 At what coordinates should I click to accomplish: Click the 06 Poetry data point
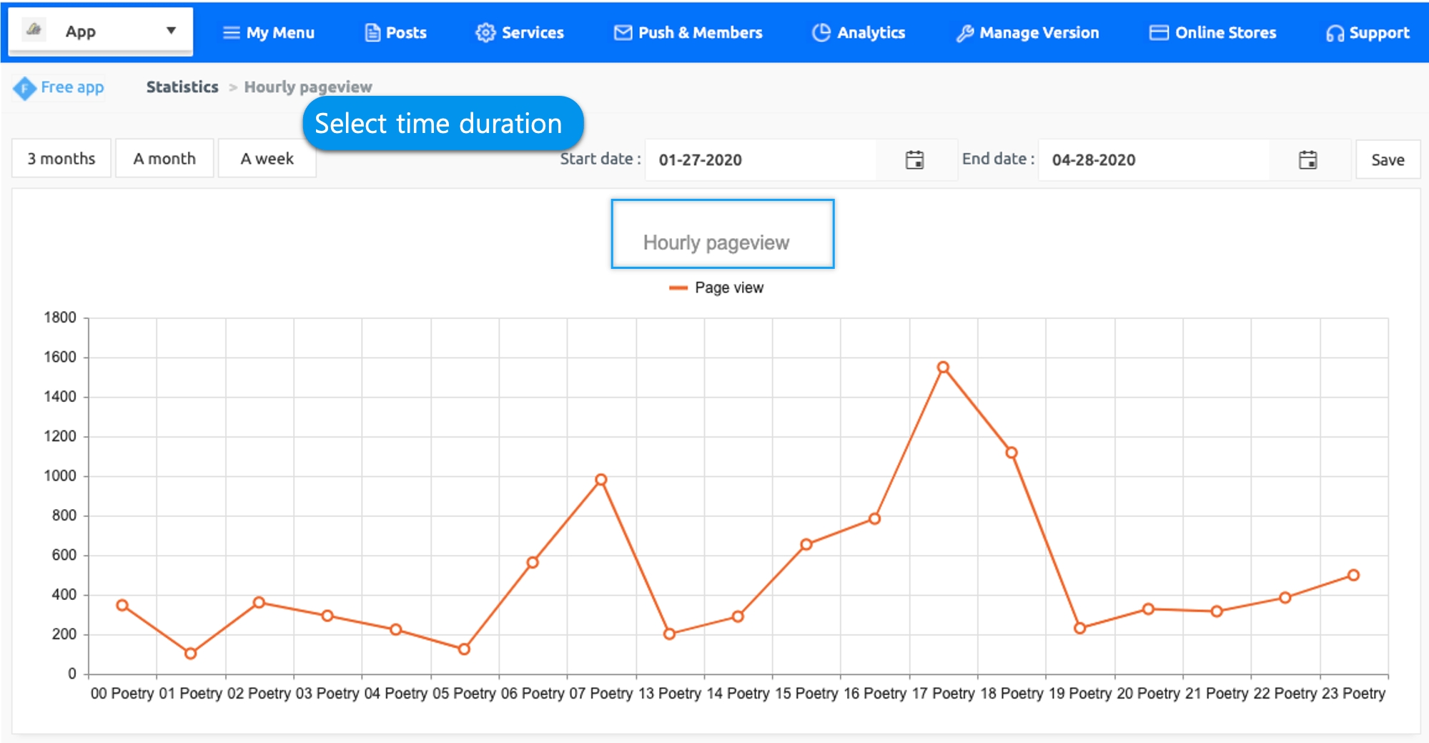point(533,563)
